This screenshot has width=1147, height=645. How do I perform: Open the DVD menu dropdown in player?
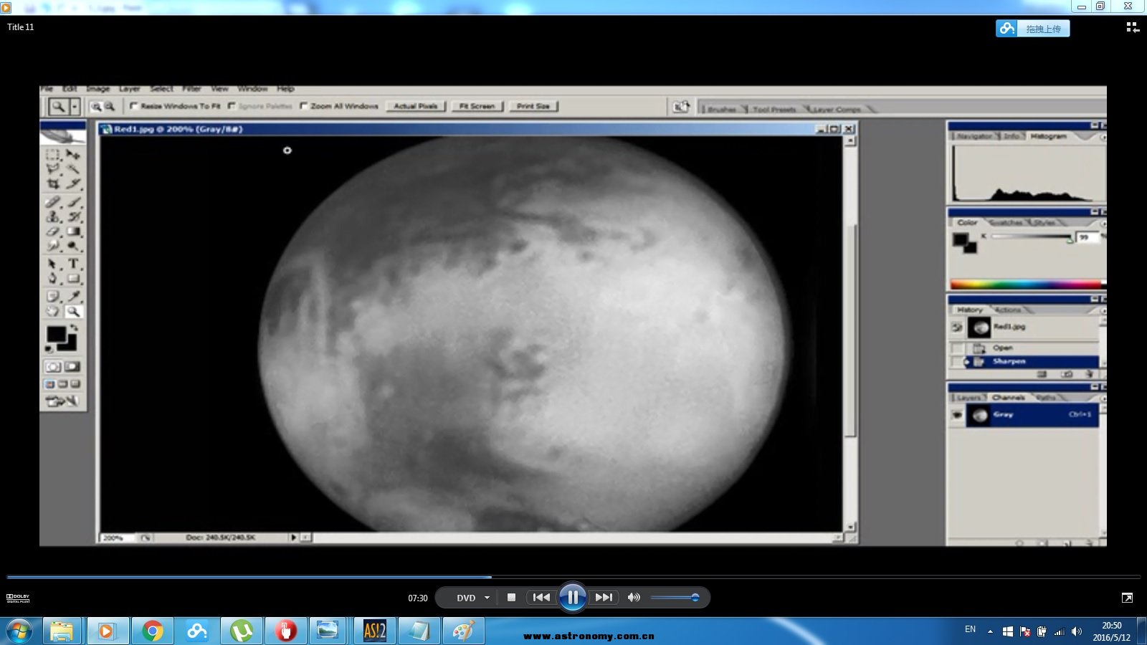tap(487, 598)
